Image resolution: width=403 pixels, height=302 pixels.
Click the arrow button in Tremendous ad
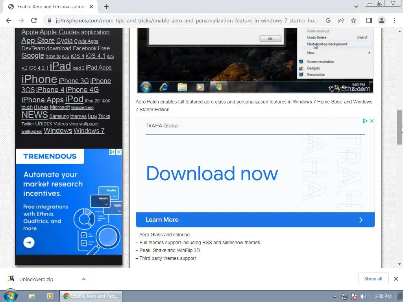coord(29,242)
